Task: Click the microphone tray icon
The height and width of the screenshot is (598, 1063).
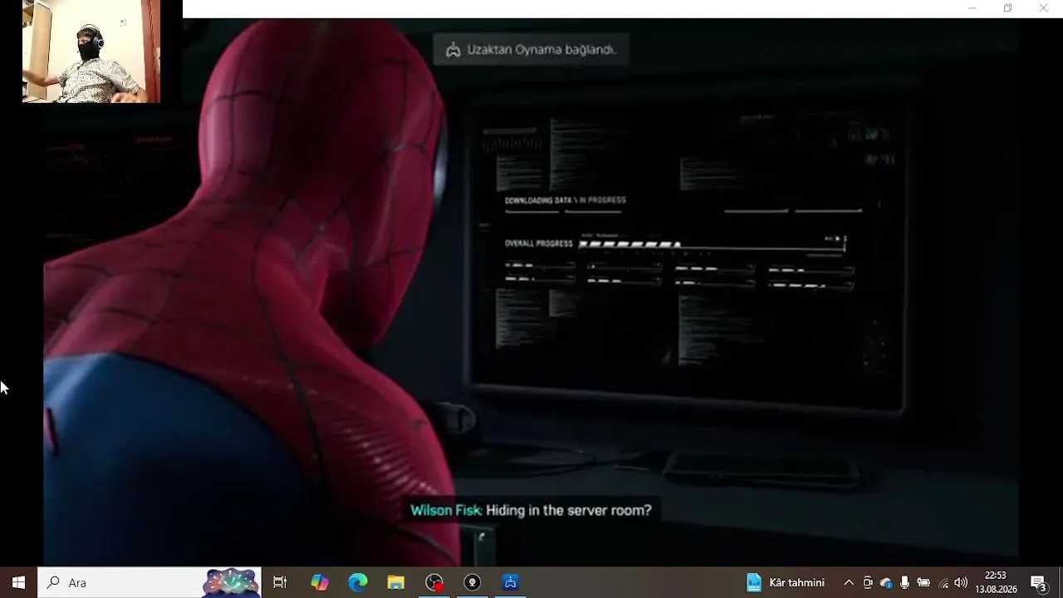Action: [x=904, y=583]
